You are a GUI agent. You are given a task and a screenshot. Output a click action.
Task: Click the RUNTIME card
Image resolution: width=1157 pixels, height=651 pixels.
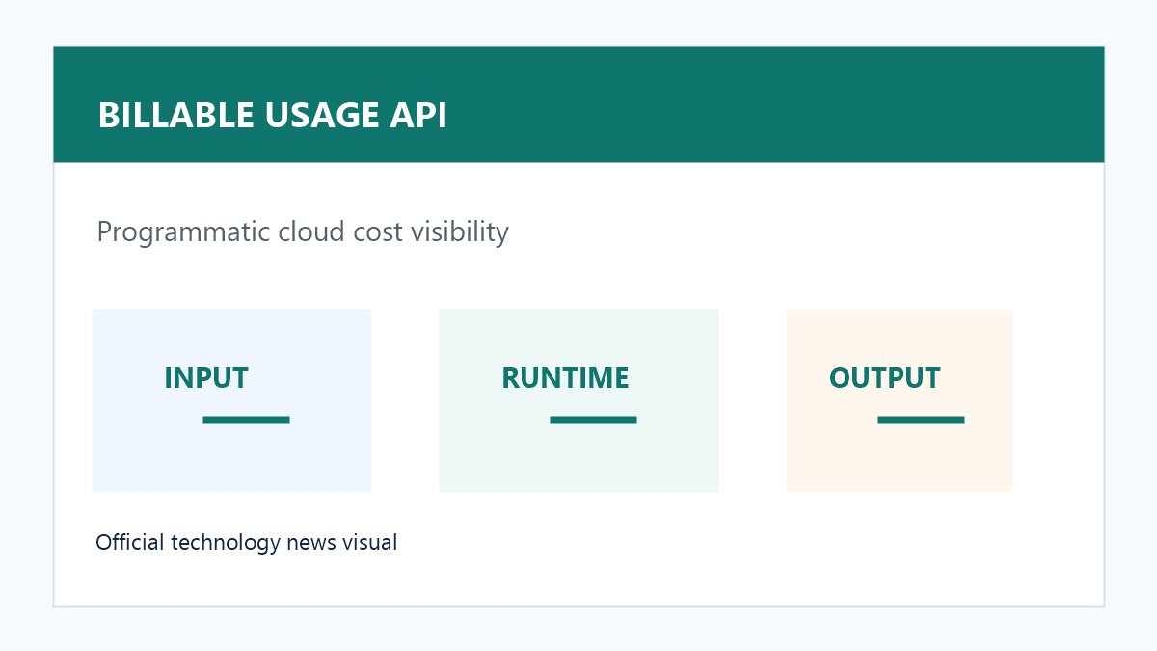[x=578, y=400]
